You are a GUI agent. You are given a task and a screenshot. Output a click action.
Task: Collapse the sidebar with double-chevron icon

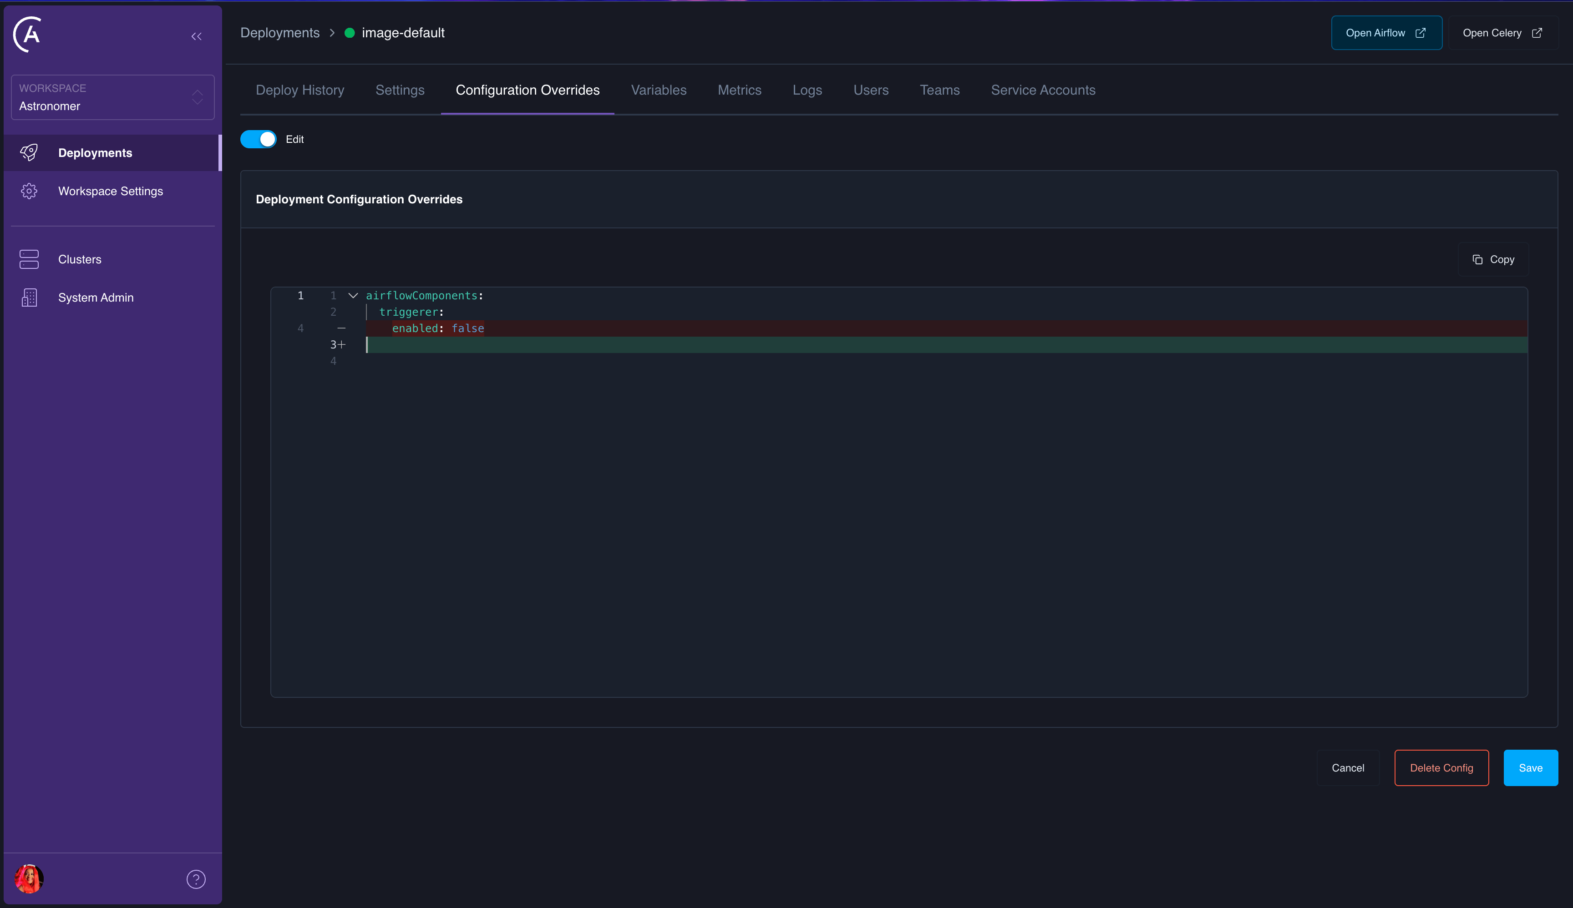point(197,37)
